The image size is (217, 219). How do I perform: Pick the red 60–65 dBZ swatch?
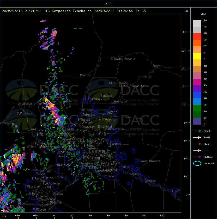point(197,37)
